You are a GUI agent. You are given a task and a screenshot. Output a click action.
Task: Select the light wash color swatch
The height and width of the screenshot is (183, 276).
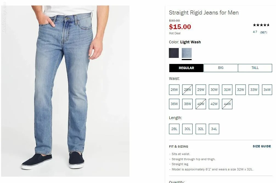tap(187, 53)
